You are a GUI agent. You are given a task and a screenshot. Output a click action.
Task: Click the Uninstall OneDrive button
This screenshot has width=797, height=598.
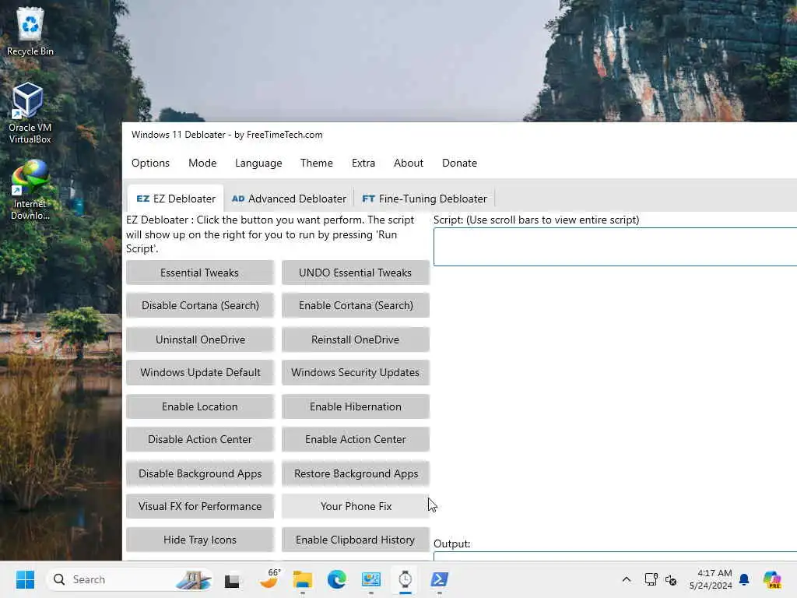coord(200,339)
